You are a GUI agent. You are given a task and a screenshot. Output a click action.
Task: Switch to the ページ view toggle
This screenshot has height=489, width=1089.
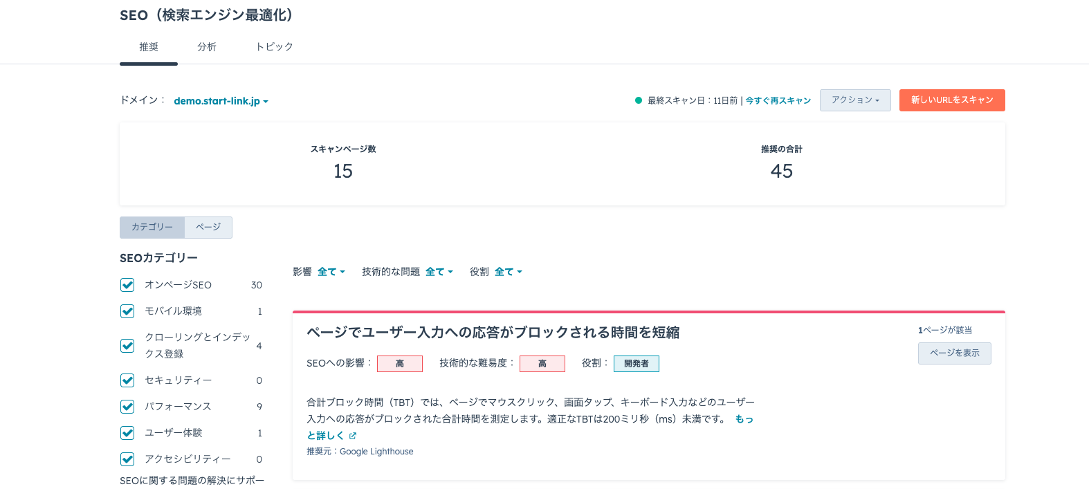tap(208, 227)
